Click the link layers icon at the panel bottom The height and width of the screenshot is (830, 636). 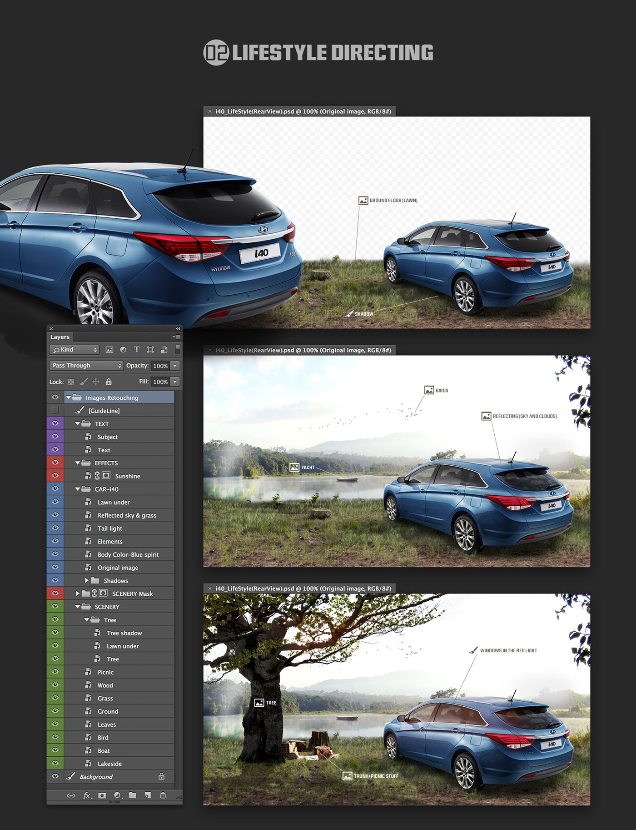point(71,795)
